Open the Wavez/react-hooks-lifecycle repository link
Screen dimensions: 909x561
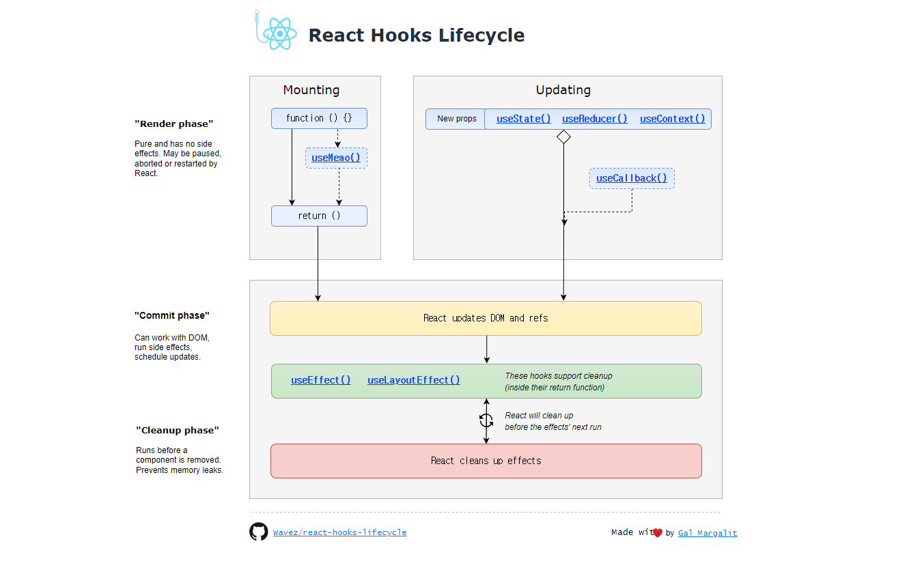click(x=339, y=532)
